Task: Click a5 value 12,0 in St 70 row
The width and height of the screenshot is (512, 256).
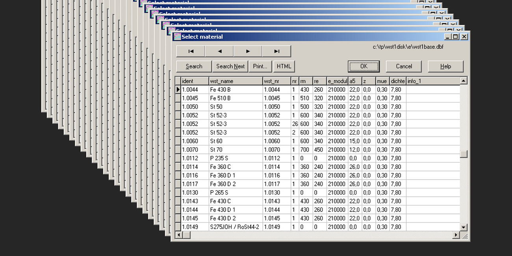Action: coord(354,150)
